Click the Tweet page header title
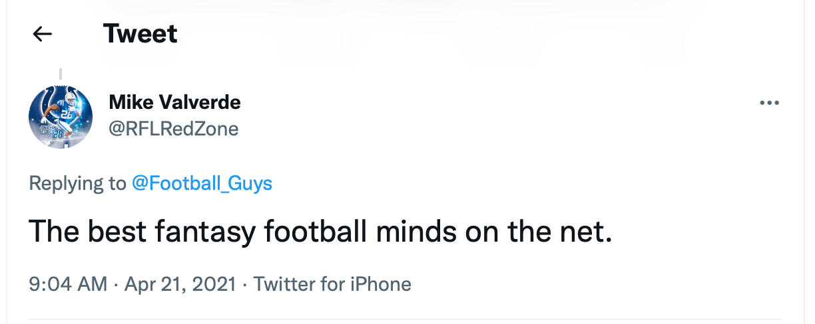815x324 pixels. pos(140,33)
